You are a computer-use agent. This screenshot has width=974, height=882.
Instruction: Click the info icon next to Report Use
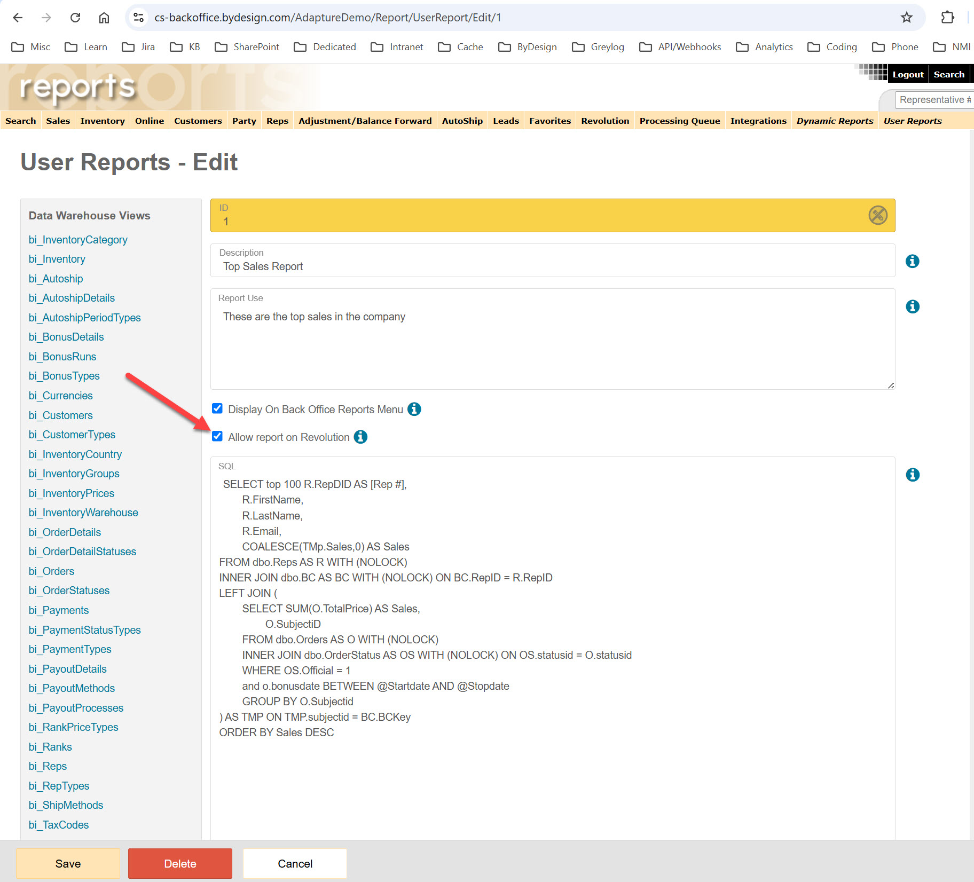tap(912, 306)
